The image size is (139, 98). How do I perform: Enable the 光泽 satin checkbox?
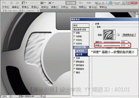point(75,58)
